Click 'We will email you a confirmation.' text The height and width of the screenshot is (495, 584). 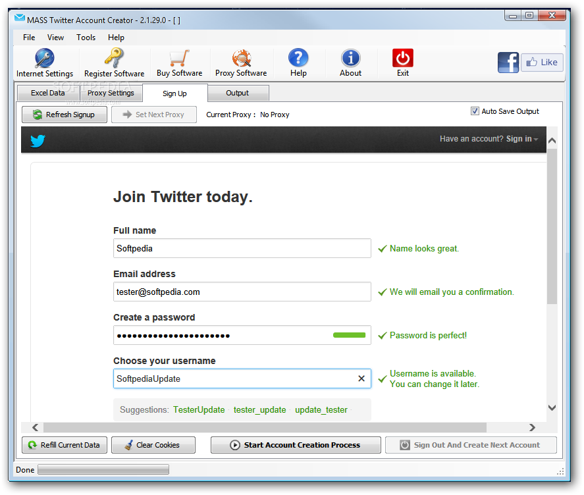click(x=452, y=292)
